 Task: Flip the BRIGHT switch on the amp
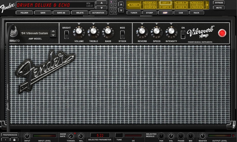[x=66, y=35]
